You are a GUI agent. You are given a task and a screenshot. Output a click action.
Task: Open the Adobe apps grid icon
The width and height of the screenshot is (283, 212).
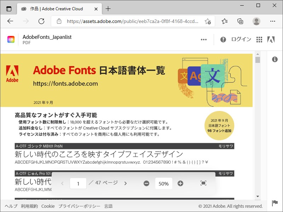pos(259,39)
